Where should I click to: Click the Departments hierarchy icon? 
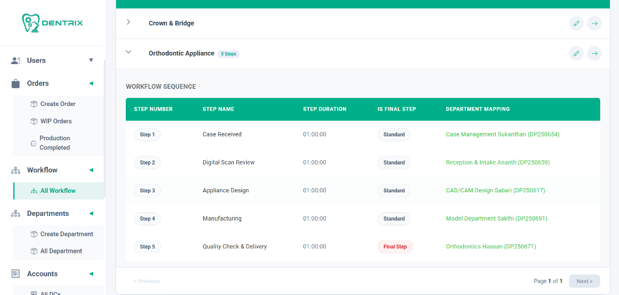coord(16,213)
